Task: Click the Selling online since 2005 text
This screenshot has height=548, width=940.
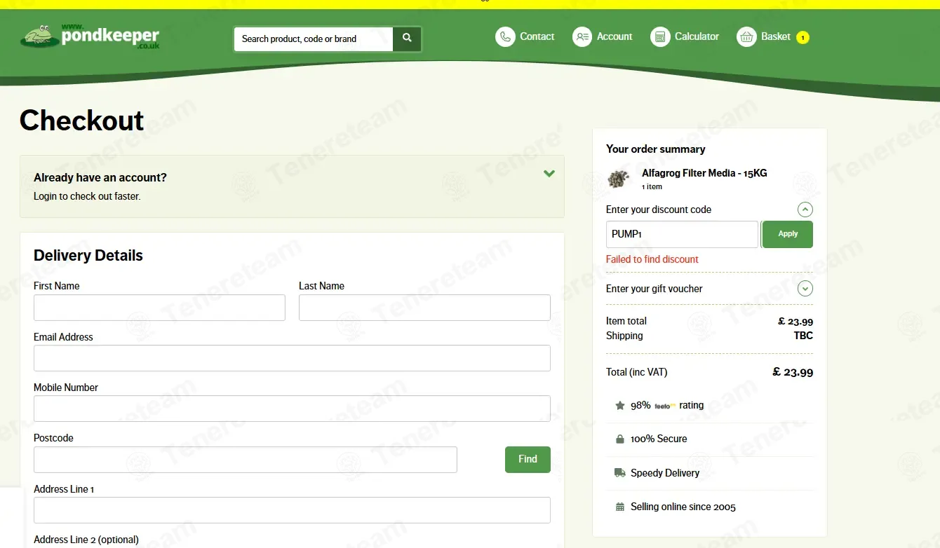Action: pos(683,507)
